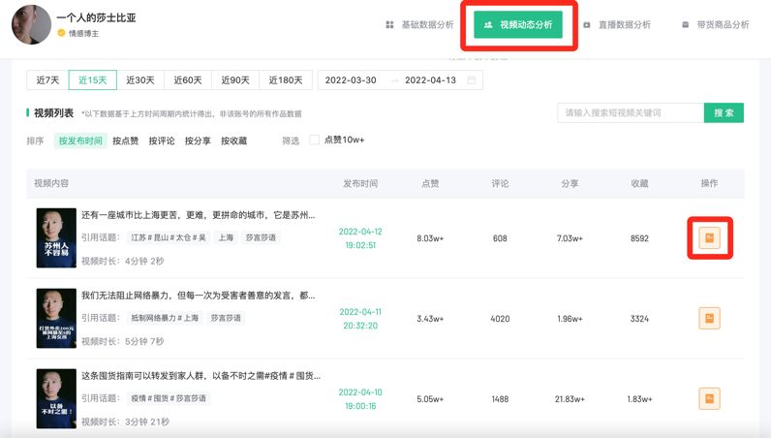Screen dimensions: 771x438
Task: Sort videos by 按发布时间
Action: click(x=80, y=141)
